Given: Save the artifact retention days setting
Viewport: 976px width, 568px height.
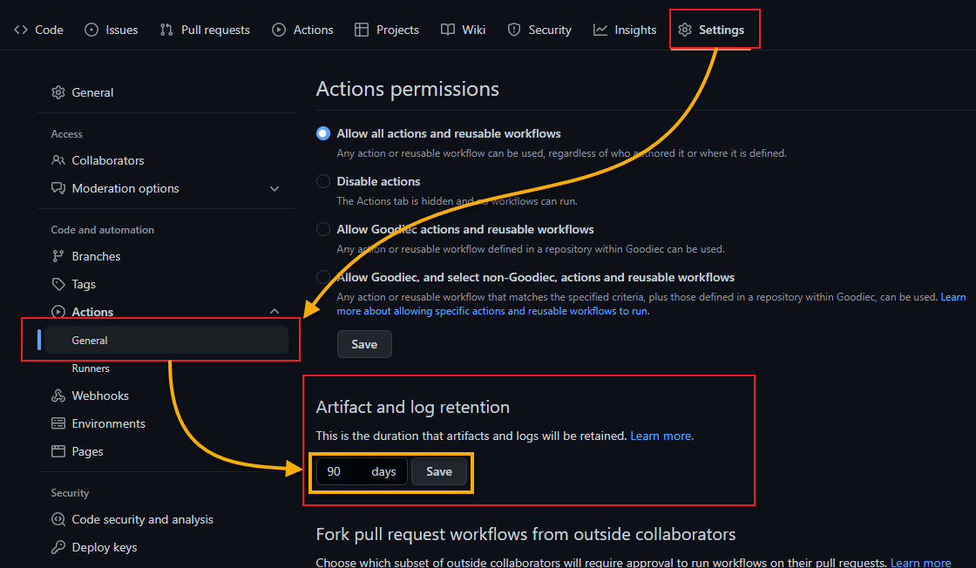Looking at the screenshot, I should click(439, 471).
